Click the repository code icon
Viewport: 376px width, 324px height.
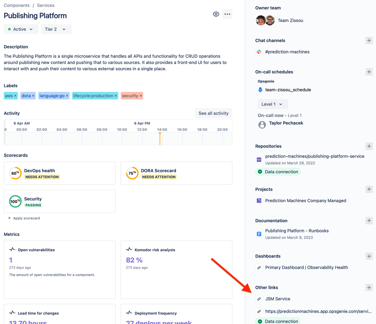pyautogui.click(x=259, y=160)
